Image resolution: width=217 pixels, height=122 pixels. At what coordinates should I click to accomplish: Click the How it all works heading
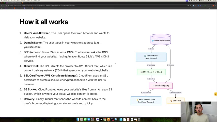(x=44, y=22)
